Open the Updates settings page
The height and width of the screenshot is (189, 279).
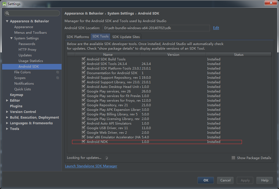tap(25, 55)
